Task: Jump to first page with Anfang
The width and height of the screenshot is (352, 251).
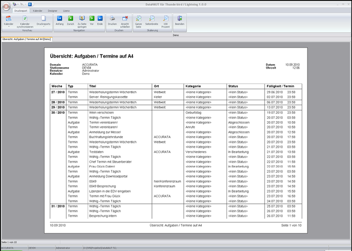Action: pos(59,21)
